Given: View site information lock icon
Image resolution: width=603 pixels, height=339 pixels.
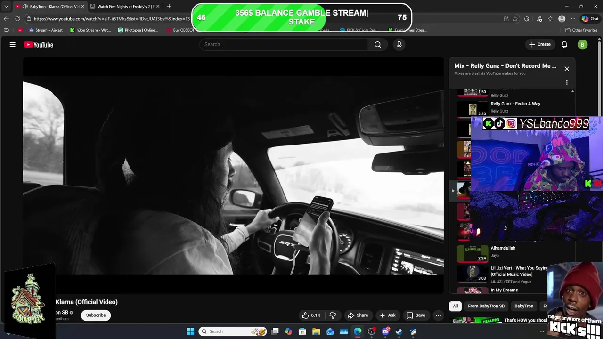Looking at the screenshot, I should (x=29, y=19).
